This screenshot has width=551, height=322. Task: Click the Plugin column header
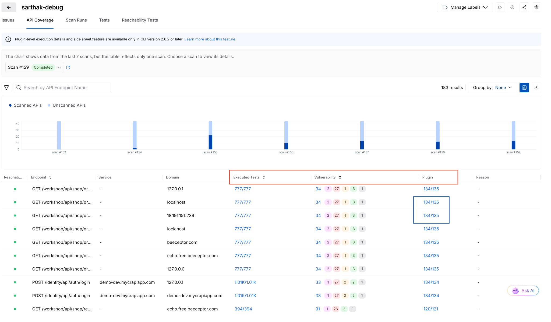(428, 177)
